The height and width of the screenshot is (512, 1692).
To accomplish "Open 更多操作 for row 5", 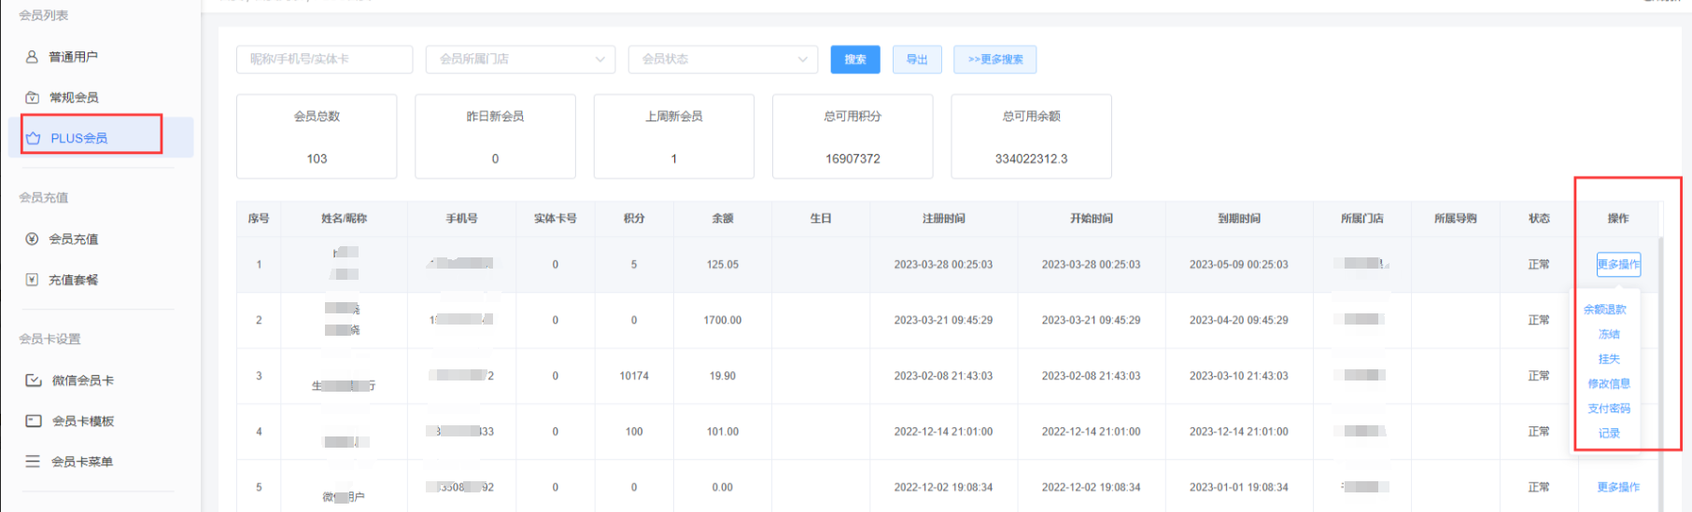I will point(1617,488).
